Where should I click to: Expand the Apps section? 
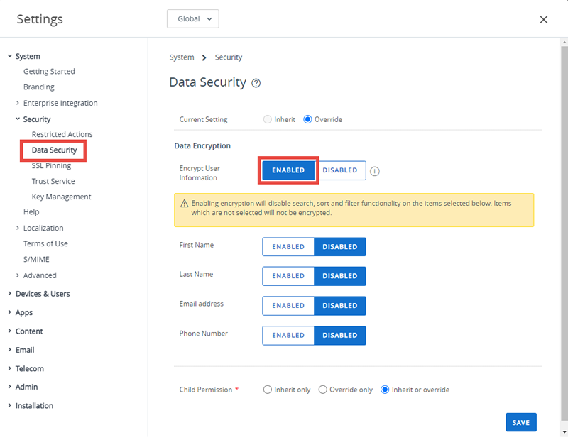10,312
